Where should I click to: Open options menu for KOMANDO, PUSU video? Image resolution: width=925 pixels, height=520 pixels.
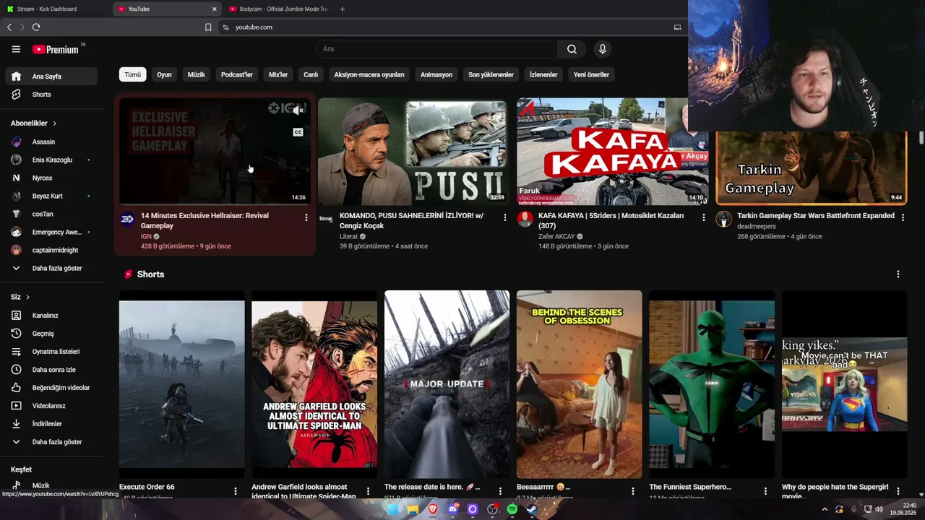505,217
